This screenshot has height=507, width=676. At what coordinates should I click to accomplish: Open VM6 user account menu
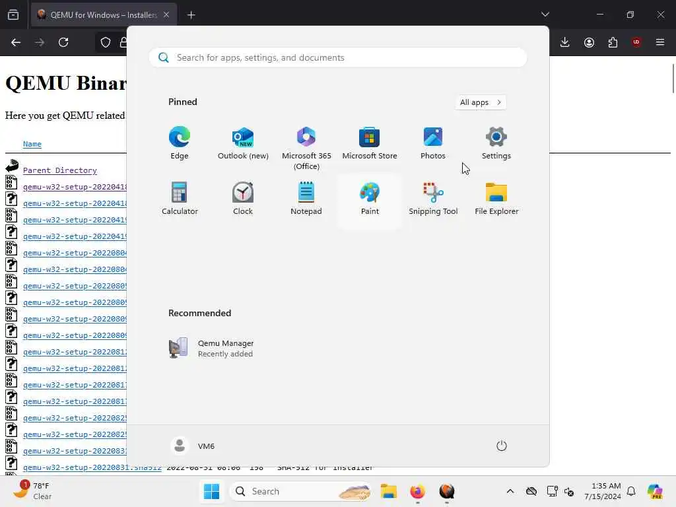[x=192, y=446]
